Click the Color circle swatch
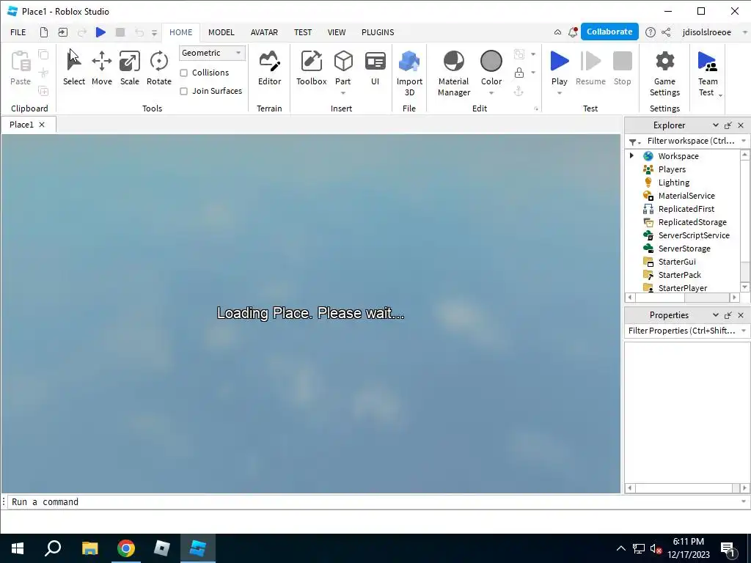 pyautogui.click(x=491, y=62)
